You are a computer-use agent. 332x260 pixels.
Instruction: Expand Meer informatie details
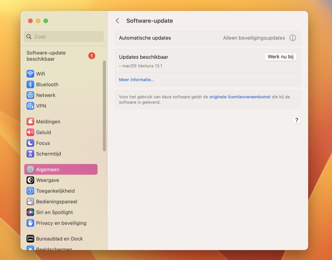[136, 79]
